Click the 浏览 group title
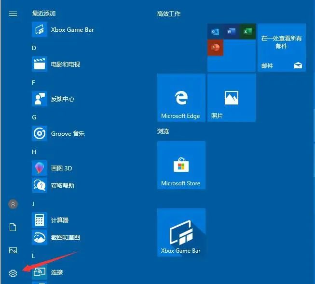 click(163, 131)
